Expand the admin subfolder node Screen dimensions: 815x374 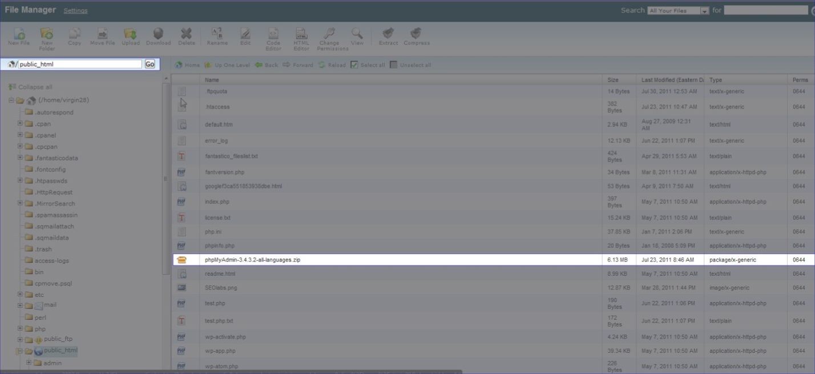point(29,363)
